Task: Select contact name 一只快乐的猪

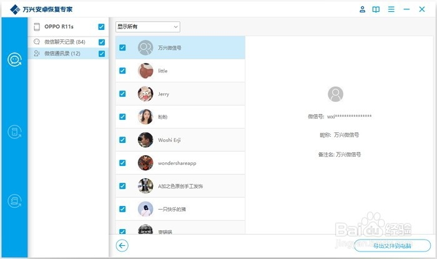Action: point(172,210)
